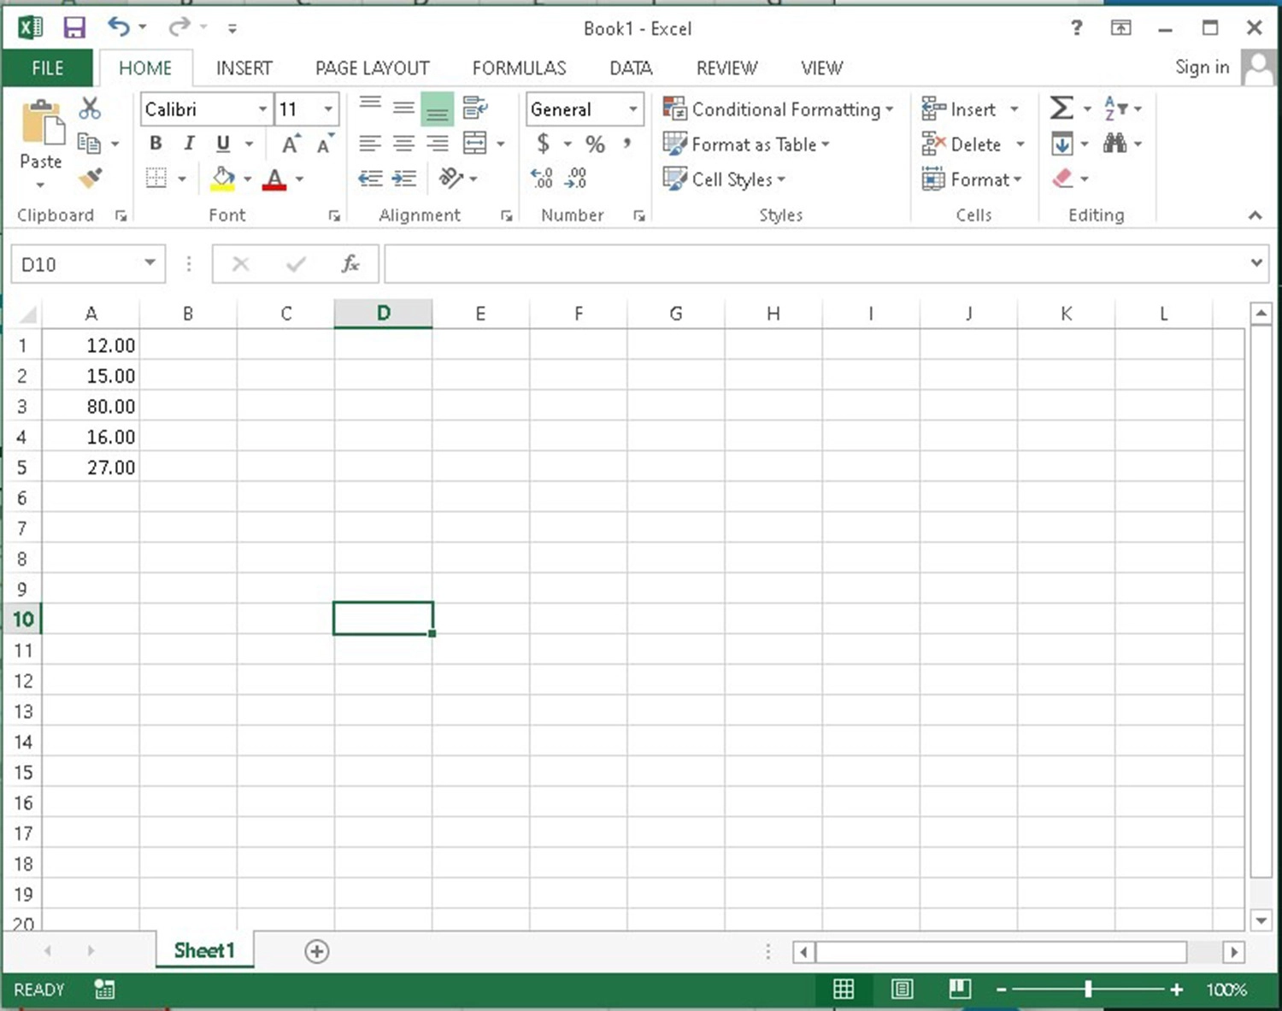Toggle Underline formatting

pyautogui.click(x=223, y=144)
